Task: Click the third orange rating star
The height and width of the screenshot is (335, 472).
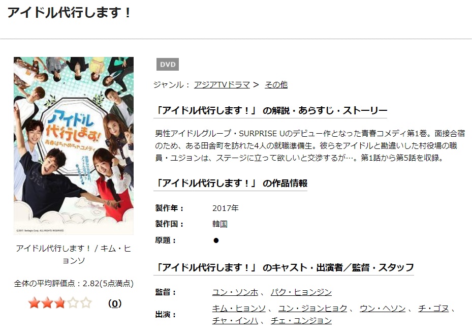Action: 60,303
